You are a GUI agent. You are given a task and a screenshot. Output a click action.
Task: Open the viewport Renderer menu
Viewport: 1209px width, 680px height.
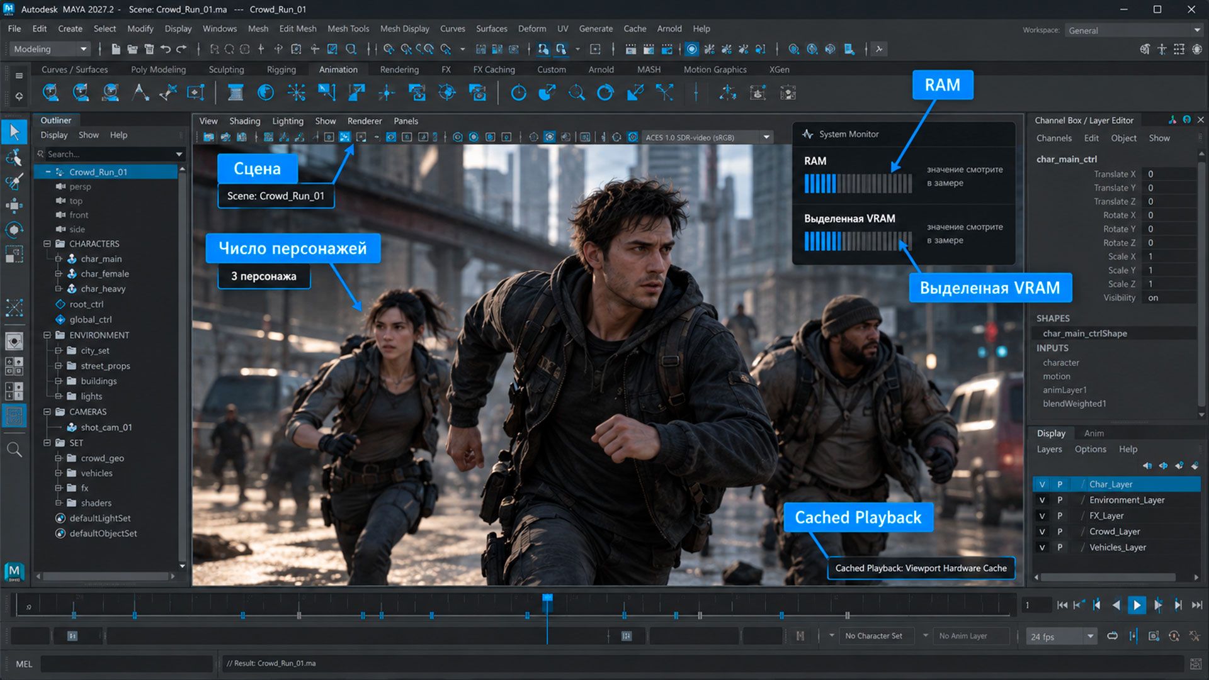click(x=365, y=121)
